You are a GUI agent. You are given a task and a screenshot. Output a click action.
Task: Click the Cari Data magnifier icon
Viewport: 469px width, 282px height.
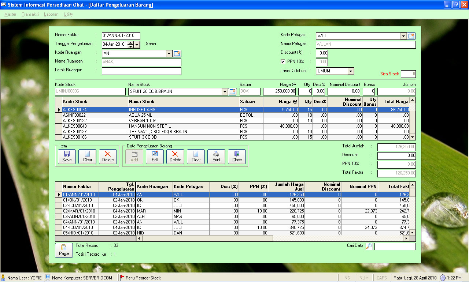369,247
